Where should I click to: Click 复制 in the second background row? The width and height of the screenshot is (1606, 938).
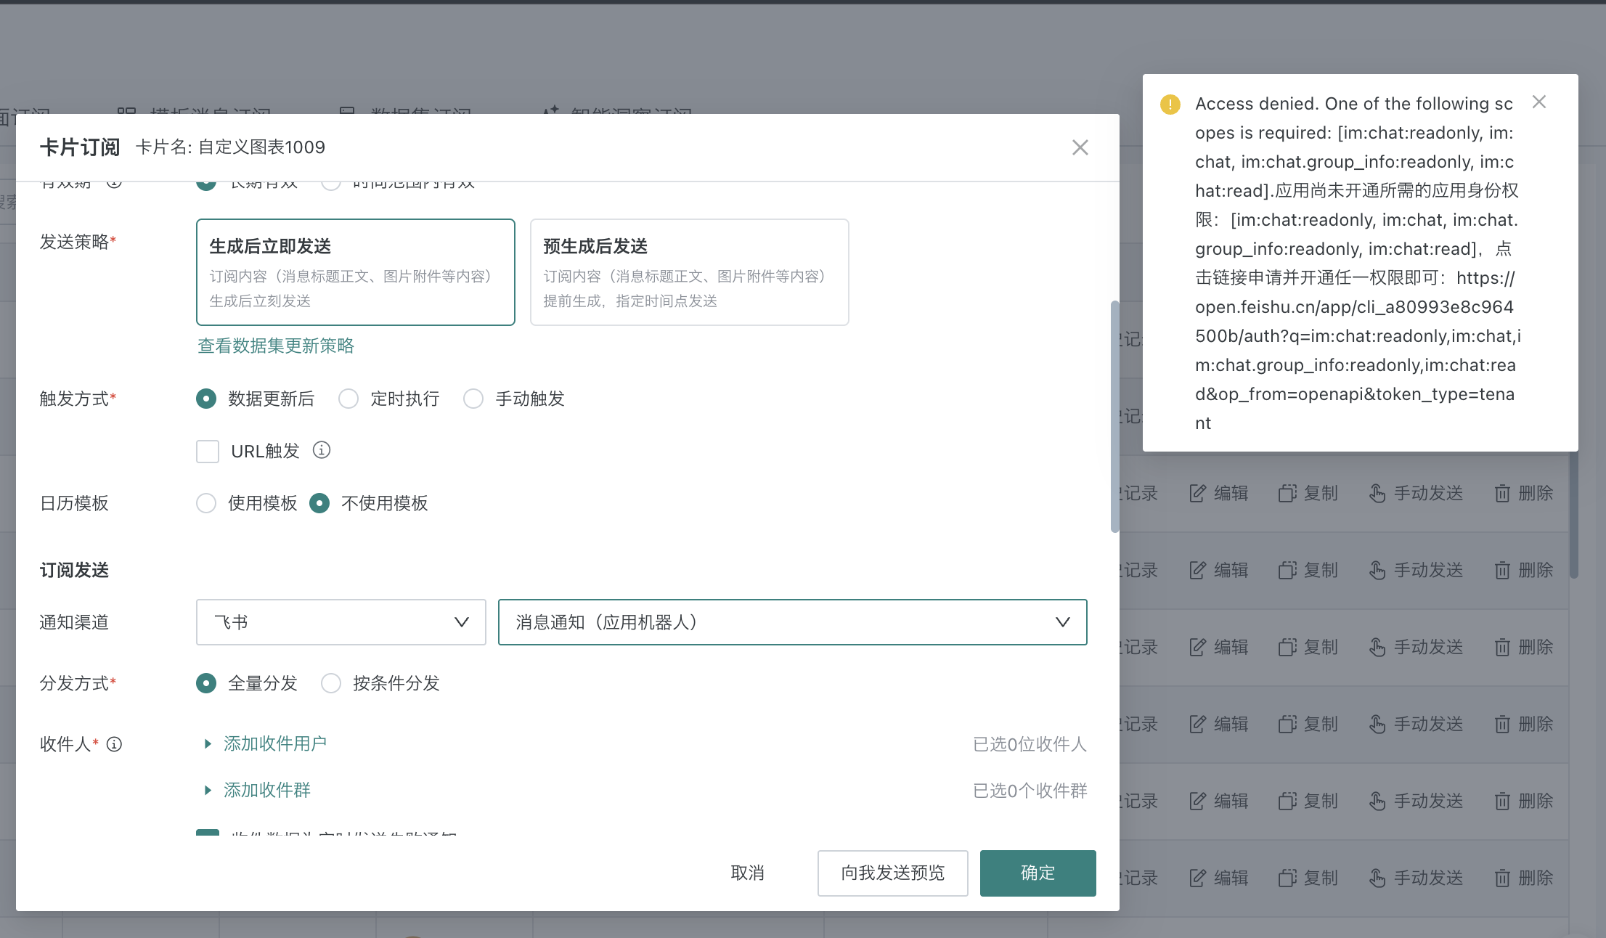tap(1308, 570)
